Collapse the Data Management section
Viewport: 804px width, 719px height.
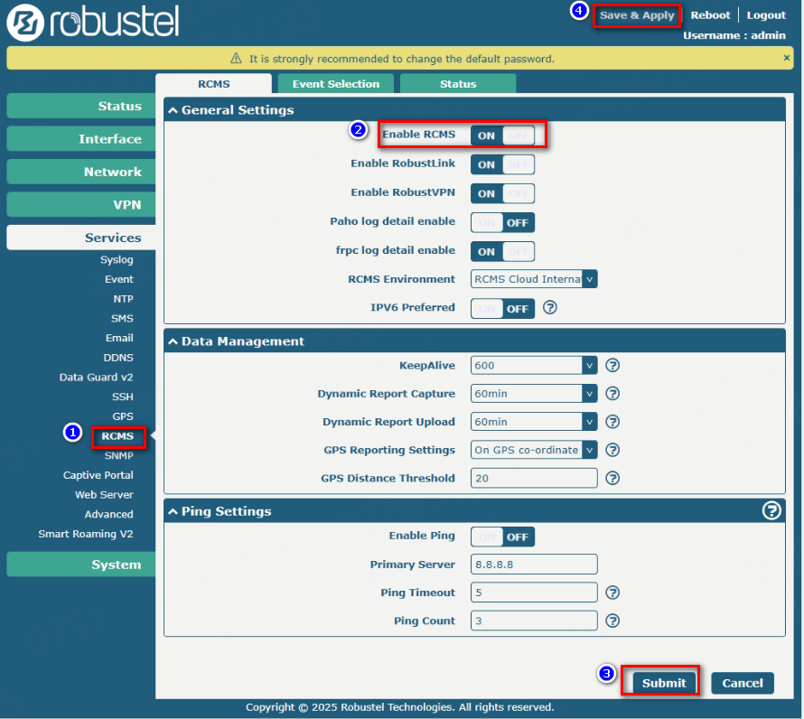pos(173,341)
